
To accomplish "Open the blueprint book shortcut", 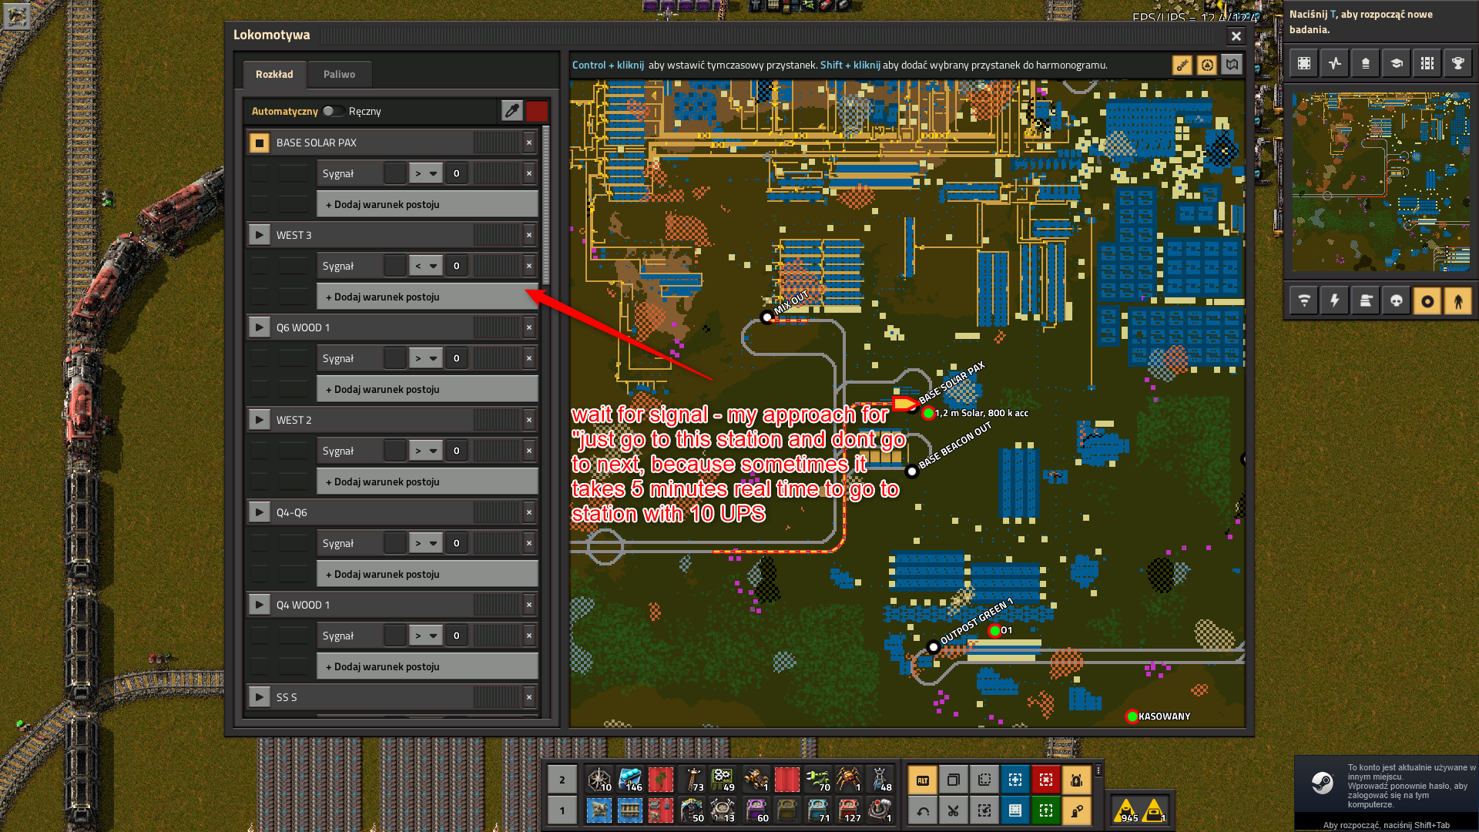I will (x=1015, y=810).
